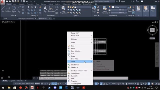Open Clipboard submenu in context menu
The height and width of the screenshot is (90, 160).
pyautogui.click(x=80, y=39)
